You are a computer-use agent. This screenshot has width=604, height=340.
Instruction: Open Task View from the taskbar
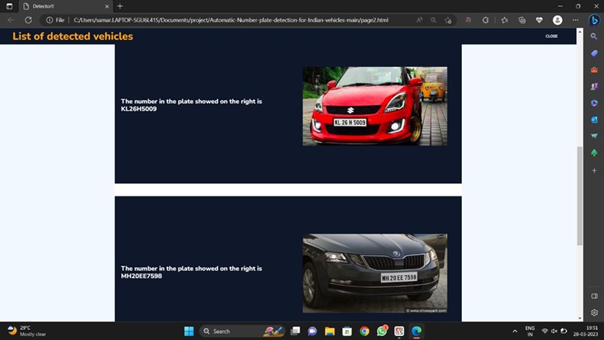(296, 331)
